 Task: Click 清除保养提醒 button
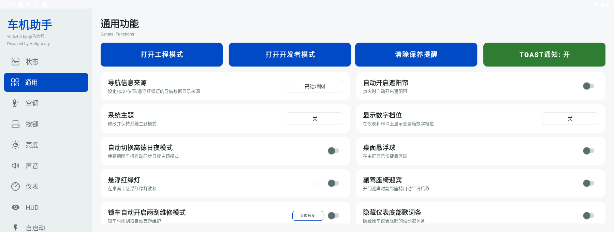point(416,55)
